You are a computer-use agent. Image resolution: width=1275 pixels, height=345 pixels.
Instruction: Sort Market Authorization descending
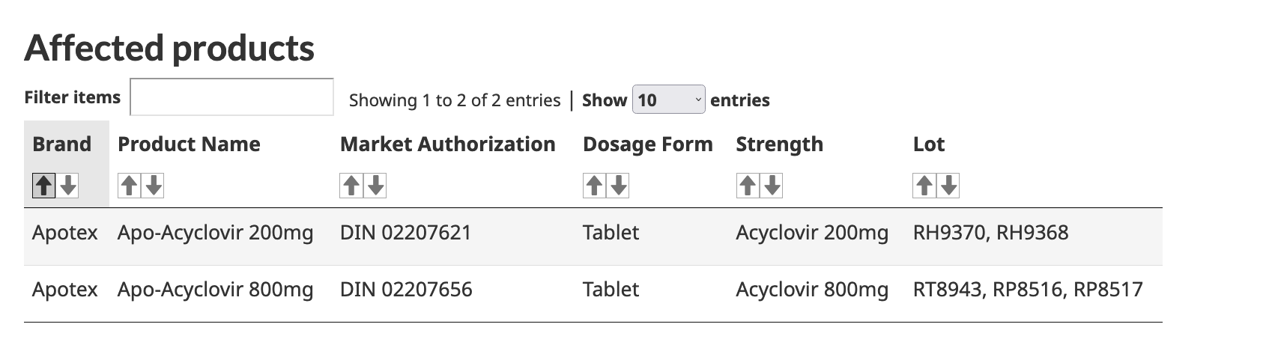point(375,185)
